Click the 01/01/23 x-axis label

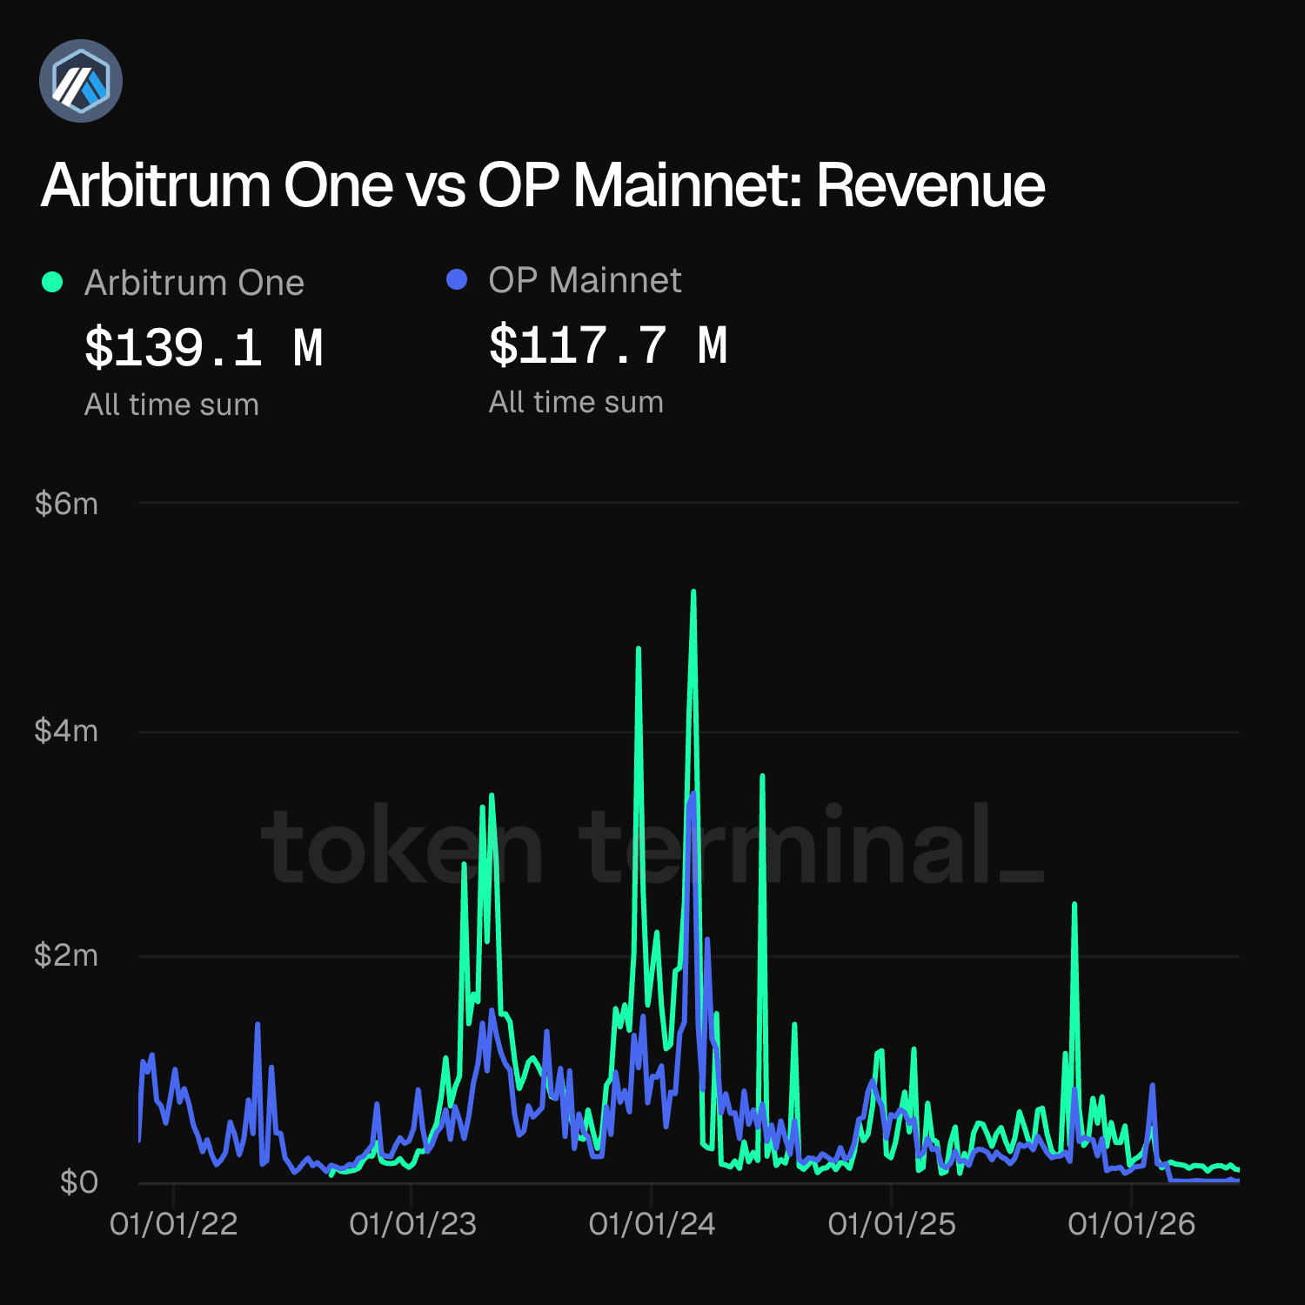coord(413,1224)
